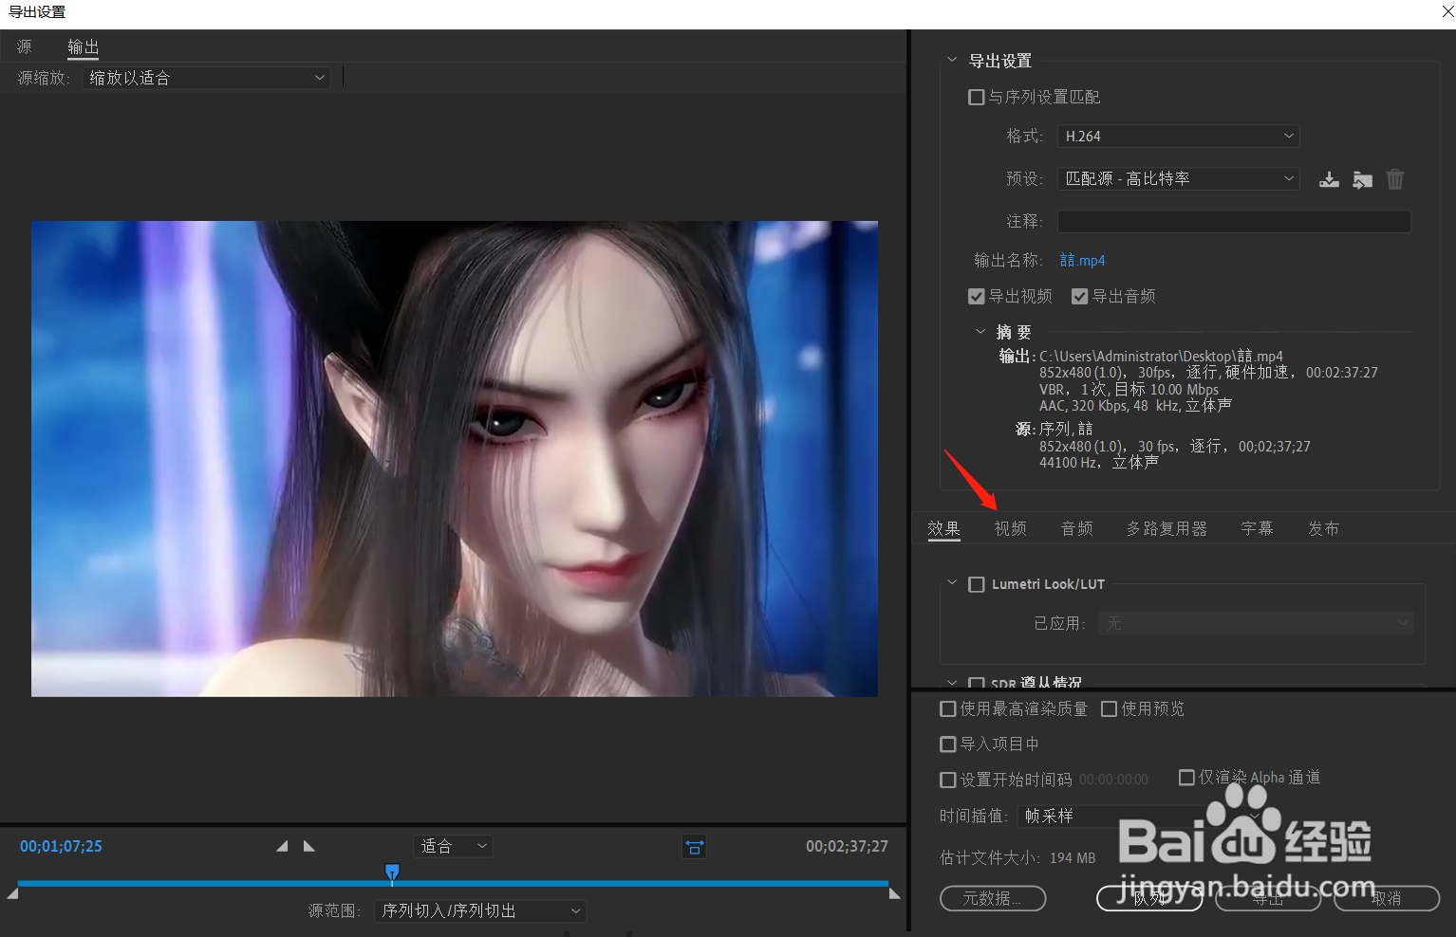Uncheck the Export Audio checkbox

coord(1079,297)
